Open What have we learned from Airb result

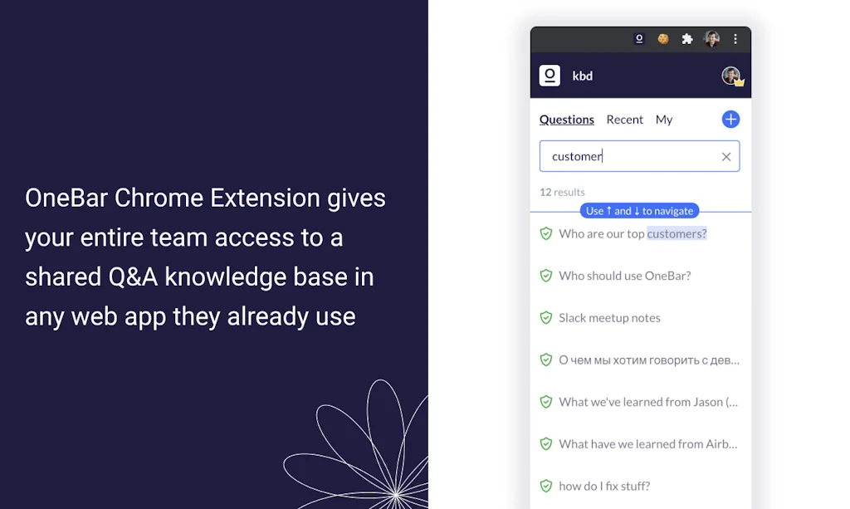648,444
